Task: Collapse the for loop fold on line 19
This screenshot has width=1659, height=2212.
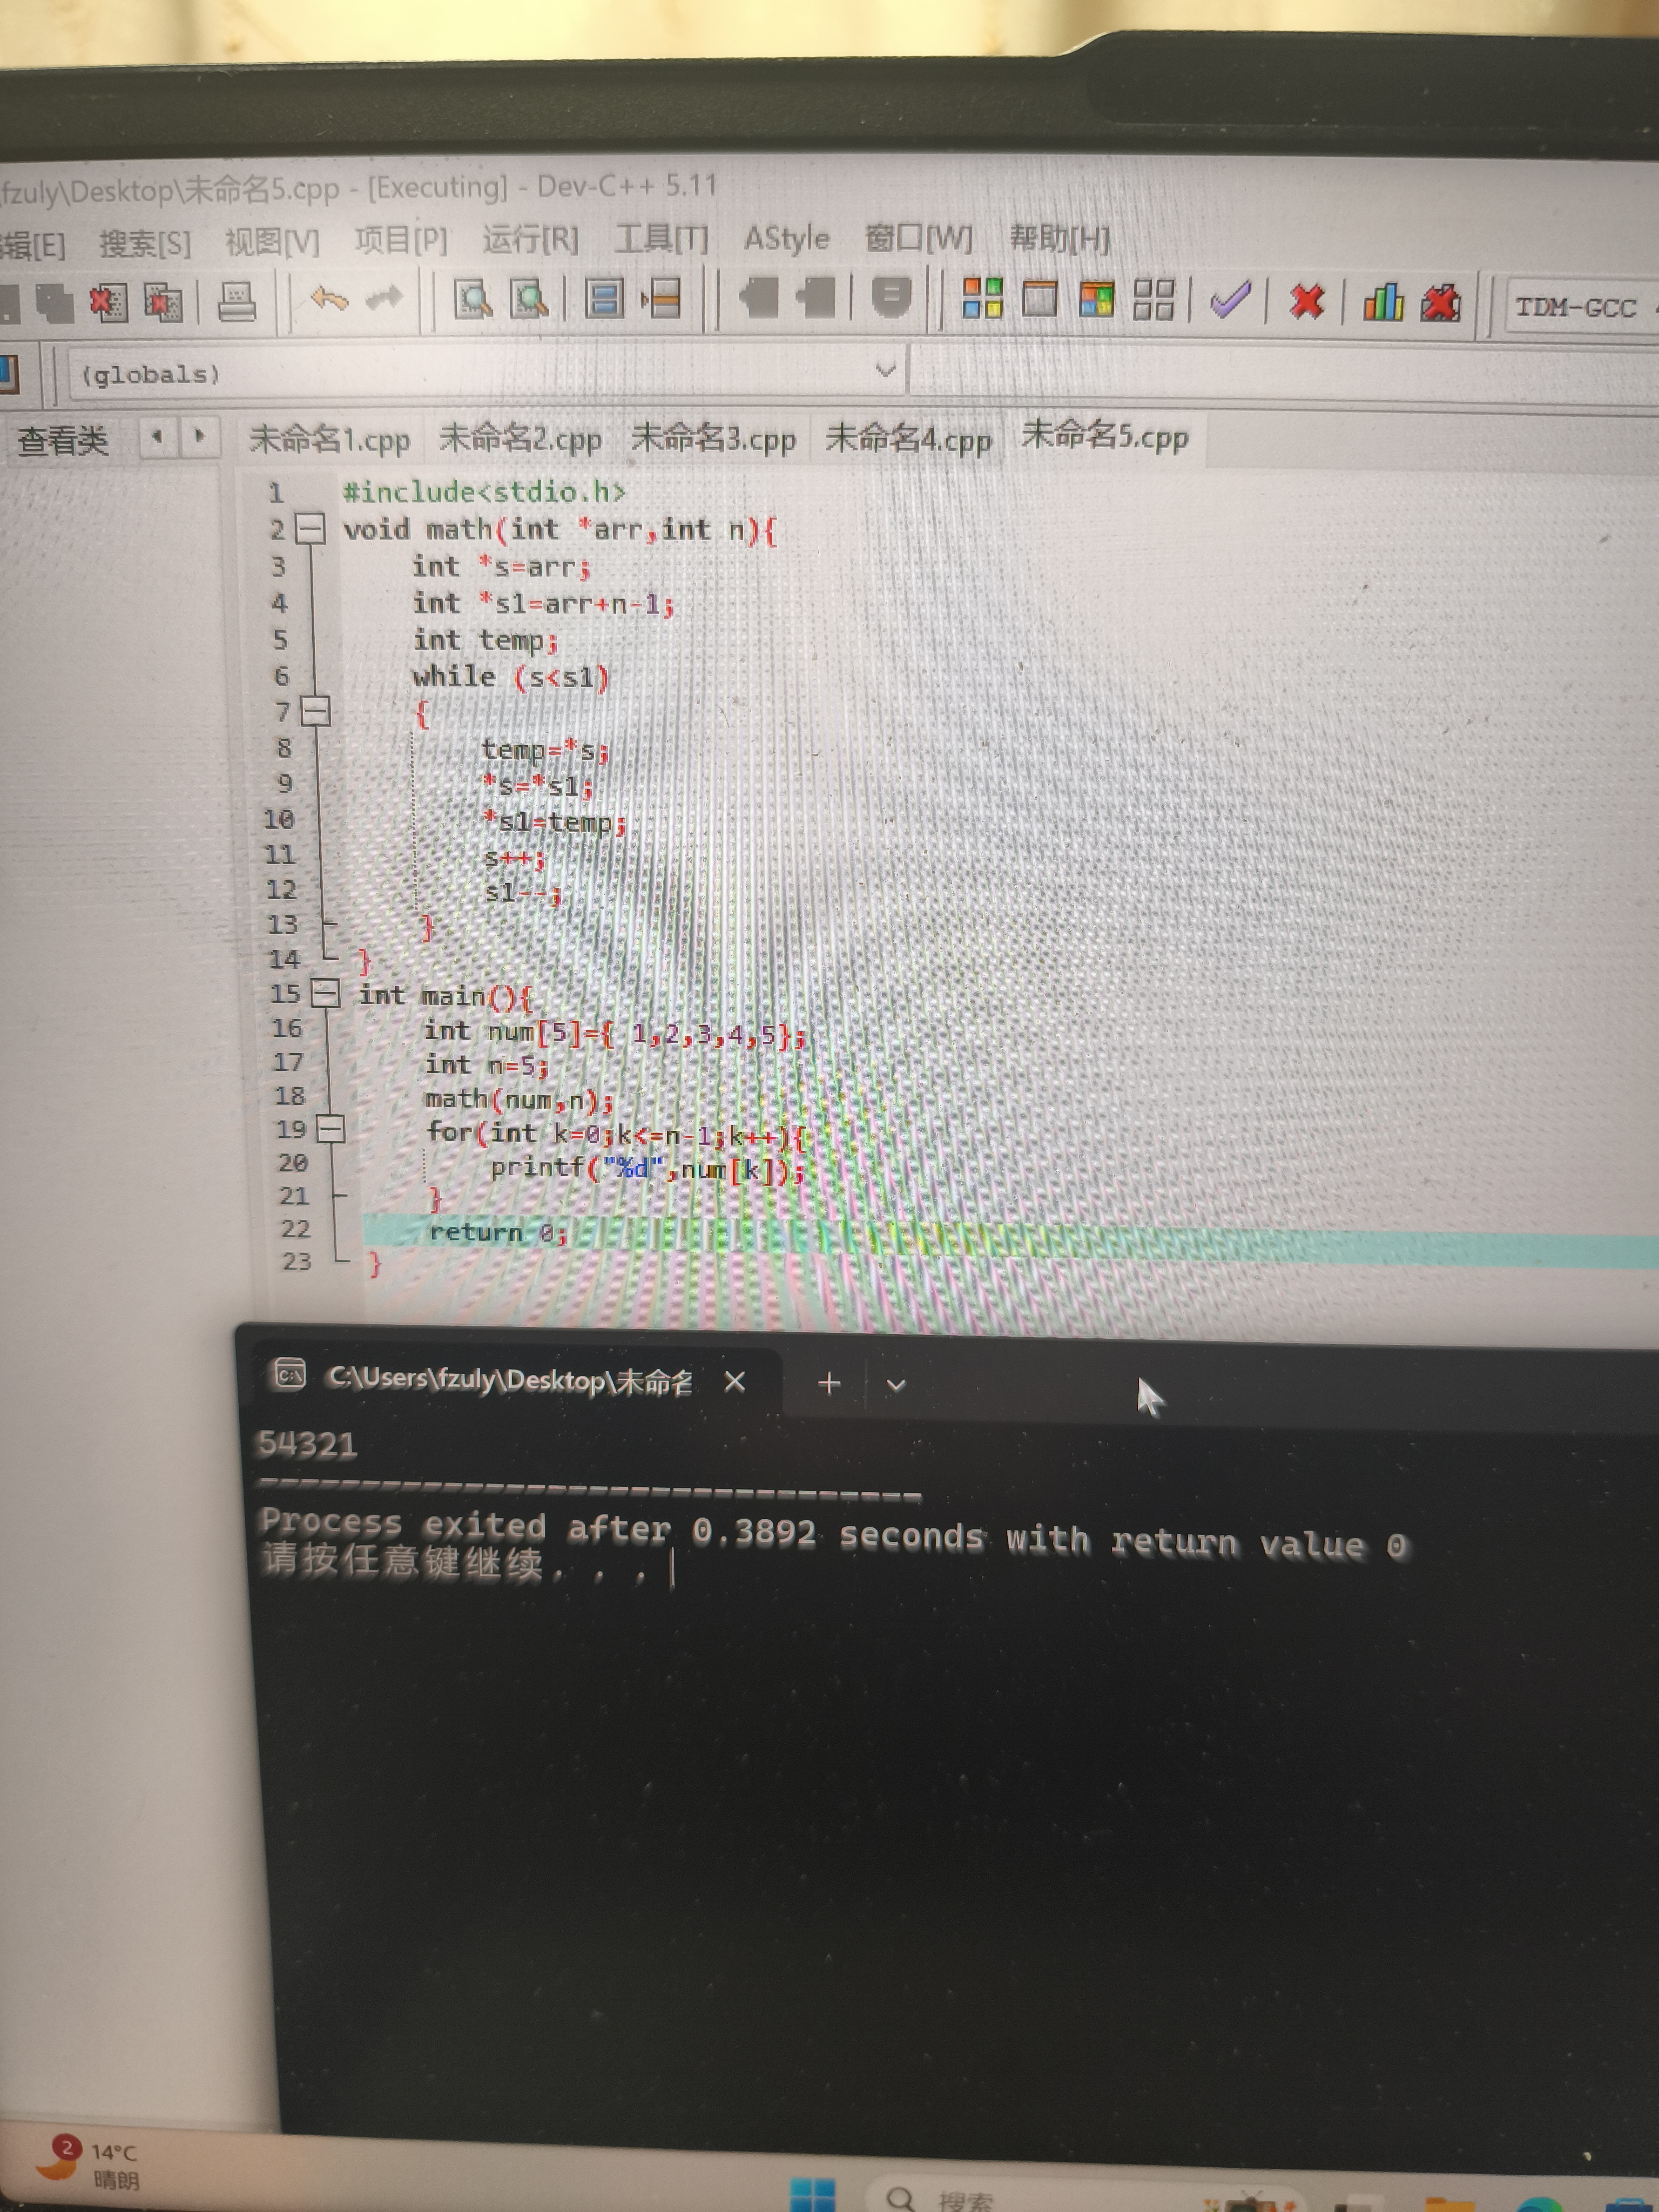Action: pos(331,1129)
